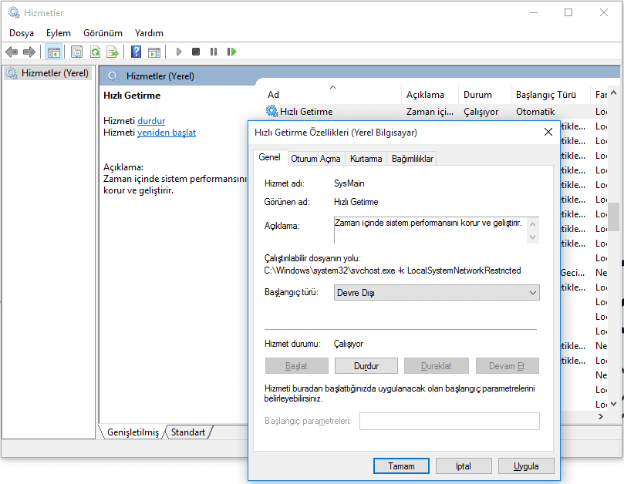Viewport: 624px width, 484px height.
Task: Select the gear icon of Hızlı Getirme row
Action: coord(272,111)
